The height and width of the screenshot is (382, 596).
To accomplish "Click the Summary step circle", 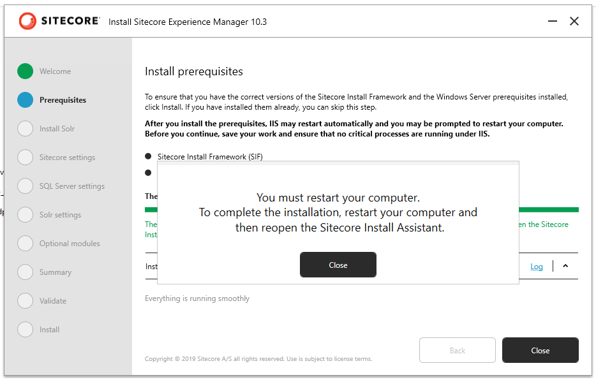I will (x=25, y=272).
